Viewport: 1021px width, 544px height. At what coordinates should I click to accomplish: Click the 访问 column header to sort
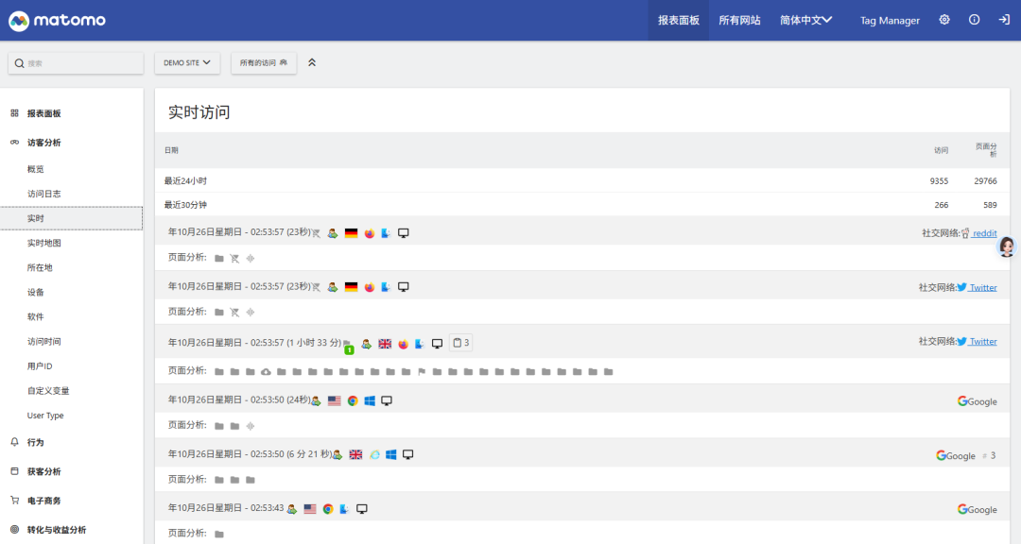pos(941,149)
